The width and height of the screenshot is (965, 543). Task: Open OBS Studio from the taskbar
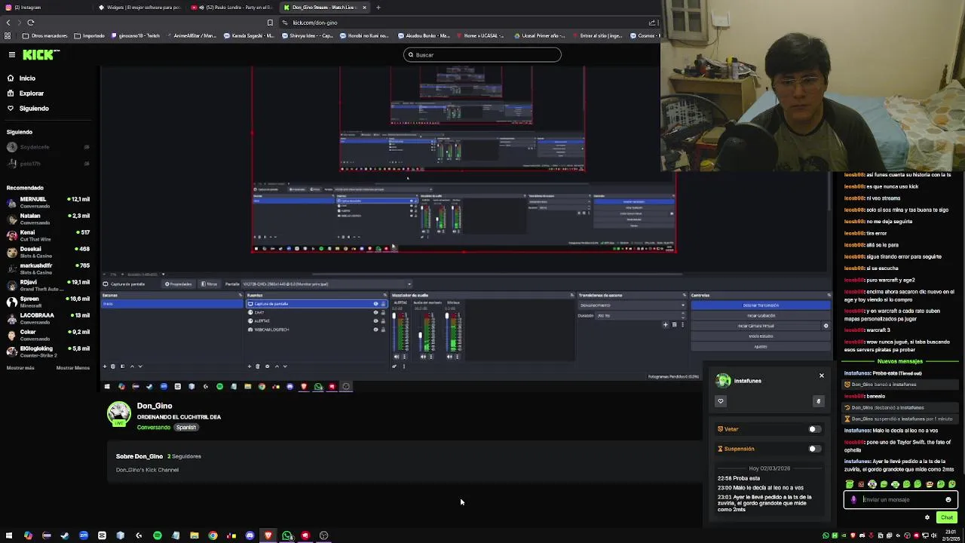point(323,535)
